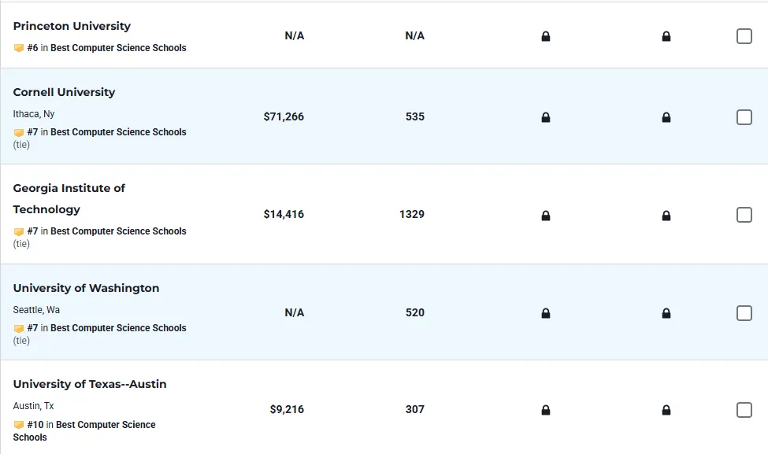Click the right lock icon in Princeton row
This screenshot has height=454, width=768.
[666, 36]
